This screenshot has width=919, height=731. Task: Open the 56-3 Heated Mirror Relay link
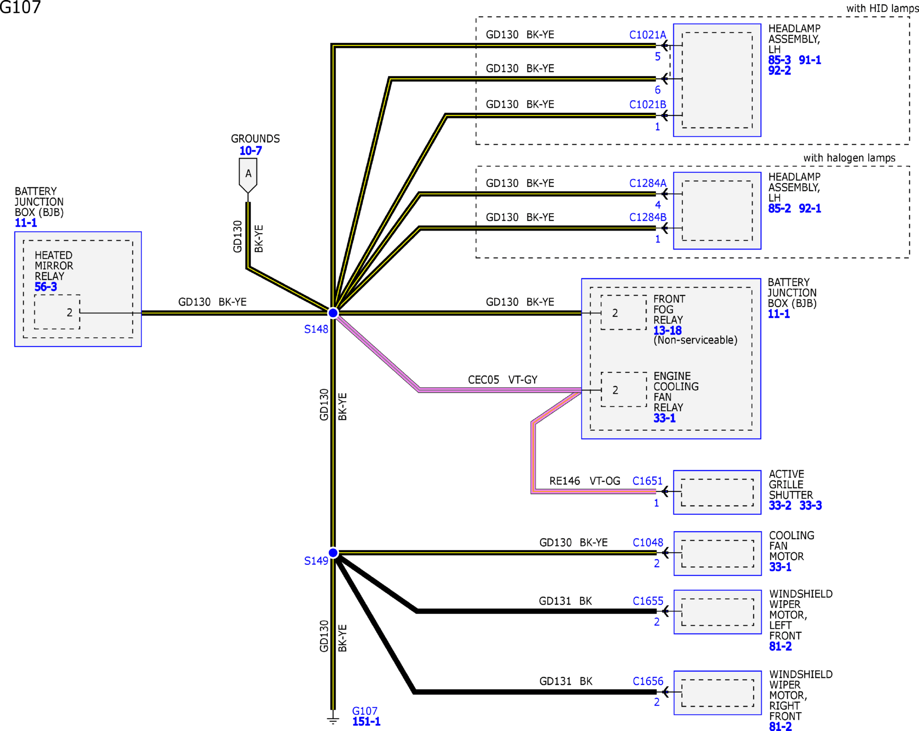46,287
